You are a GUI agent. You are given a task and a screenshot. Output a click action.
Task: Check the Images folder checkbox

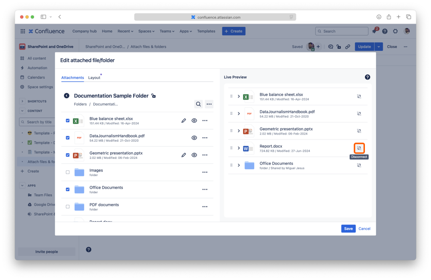coord(68,172)
